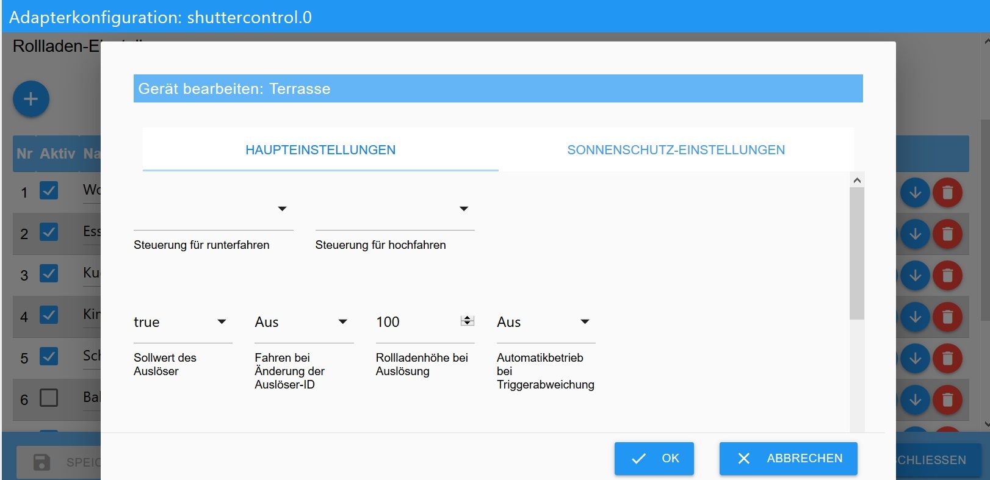Switch to the Haupteinstellungen tab
This screenshot has width=990, height=480.
tap(320, 149)
